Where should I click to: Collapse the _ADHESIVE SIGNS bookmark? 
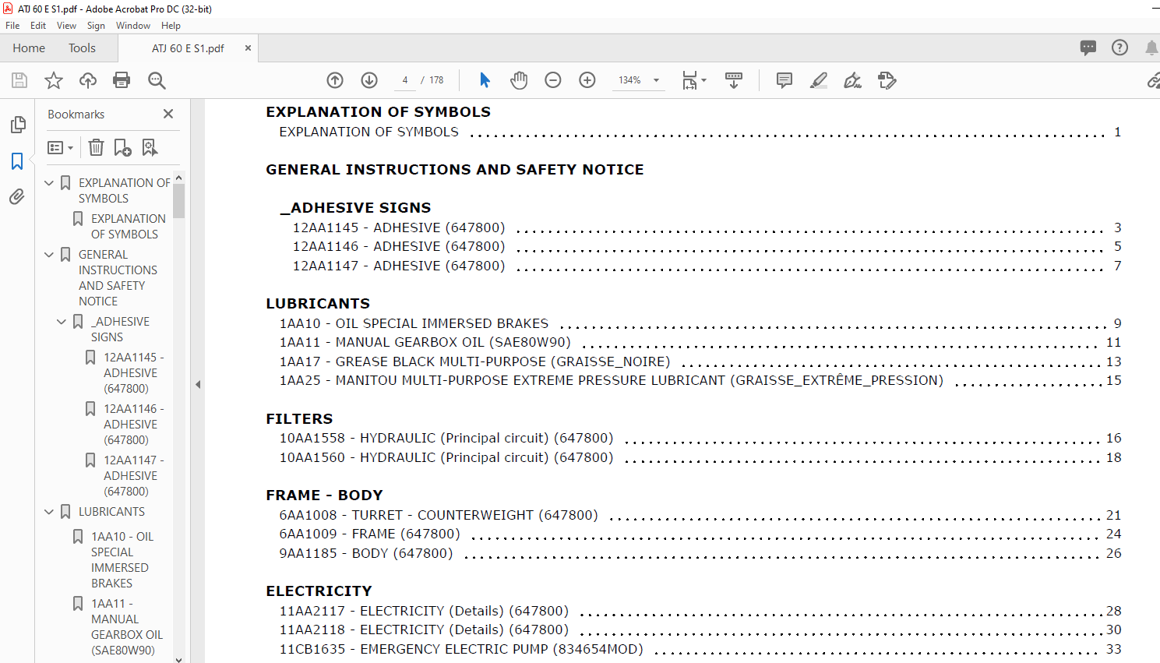point(62,322)
